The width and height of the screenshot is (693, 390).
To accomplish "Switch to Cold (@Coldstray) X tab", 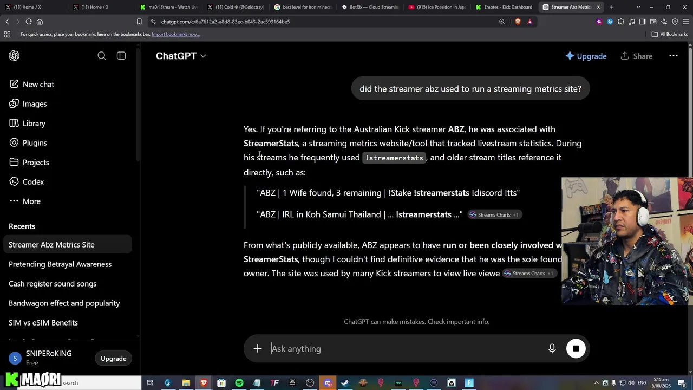I will click(x=236, y=7).
